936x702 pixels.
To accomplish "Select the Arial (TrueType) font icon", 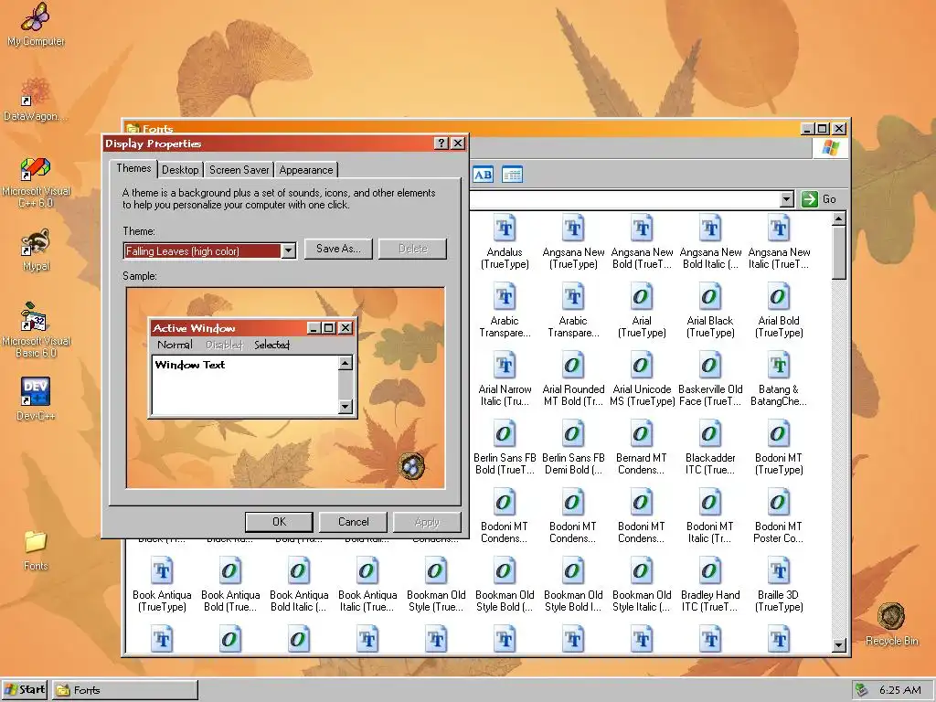I will point(642,297).
